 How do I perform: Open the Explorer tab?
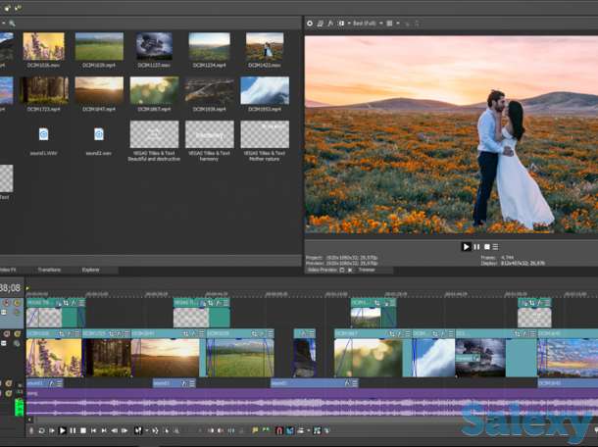90,270
